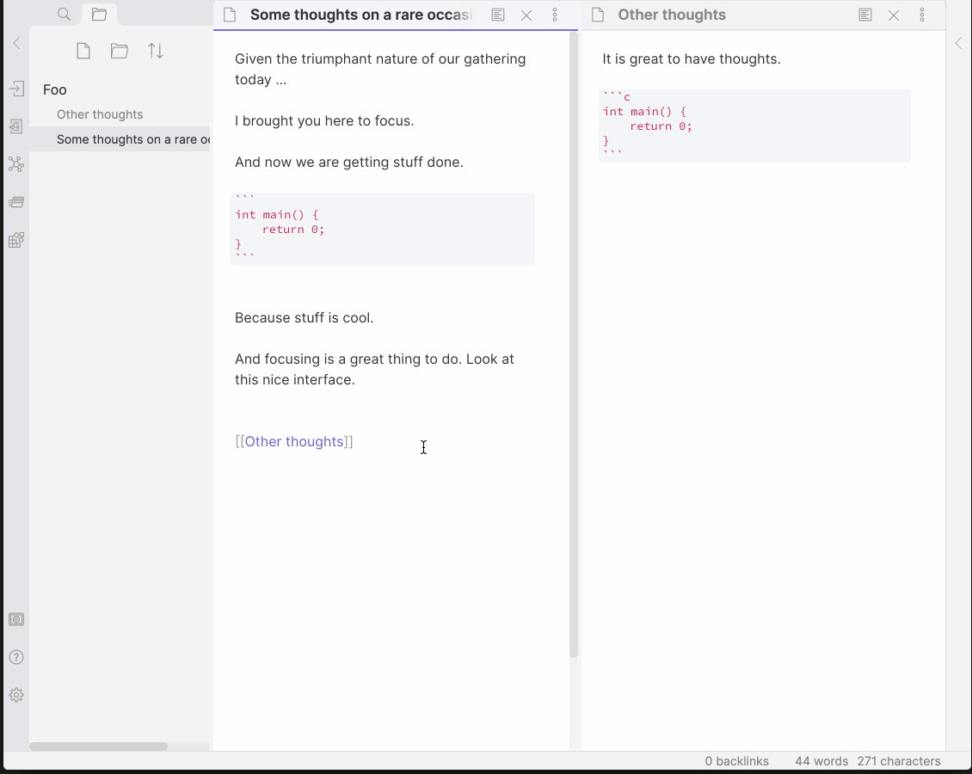
Task: Click the sidebar horizontal scrollbar
Action: point(99,746)
